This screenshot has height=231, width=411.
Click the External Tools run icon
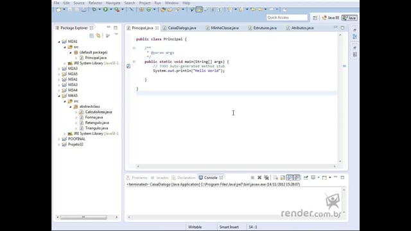point(117,10)
